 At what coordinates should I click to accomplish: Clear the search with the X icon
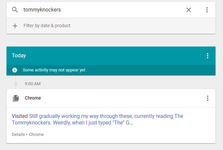coord(189,10)
